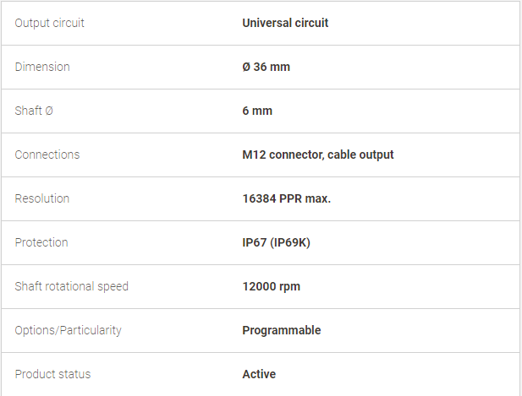Click the Ø symbol in Shaft row

click(49, 111)
